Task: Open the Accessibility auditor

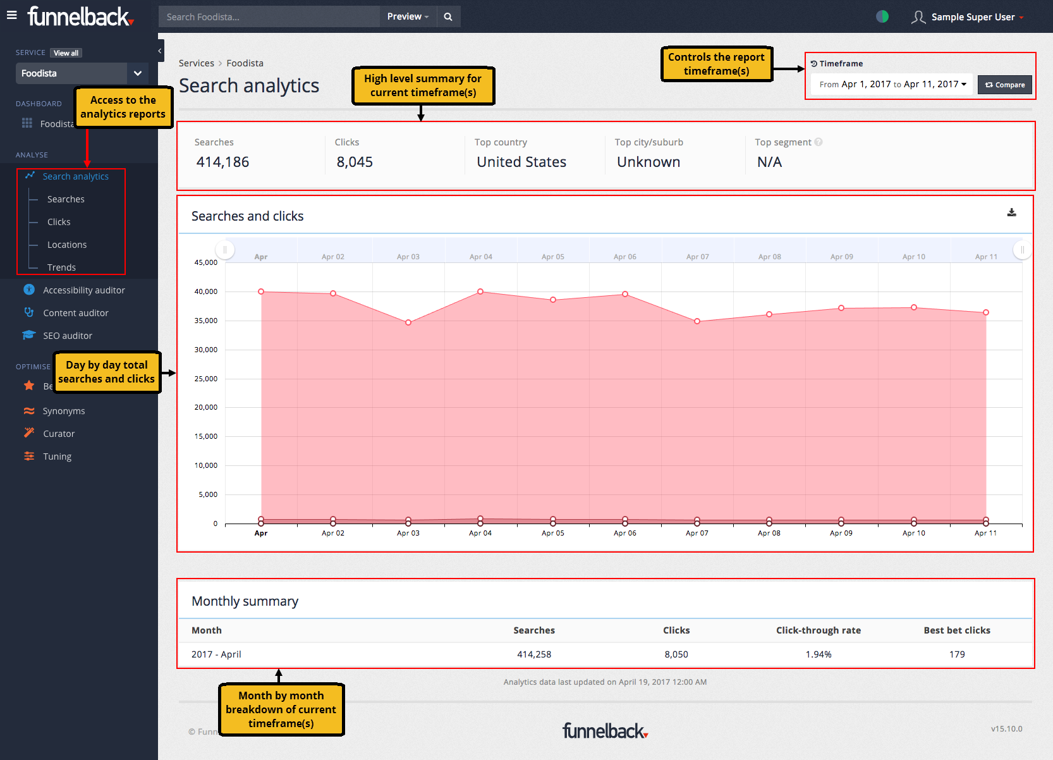Action: [83, 290]
